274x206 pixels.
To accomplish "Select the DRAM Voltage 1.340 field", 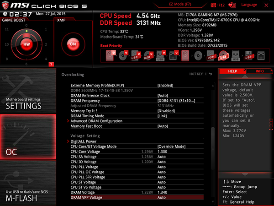I will (162, 192).
